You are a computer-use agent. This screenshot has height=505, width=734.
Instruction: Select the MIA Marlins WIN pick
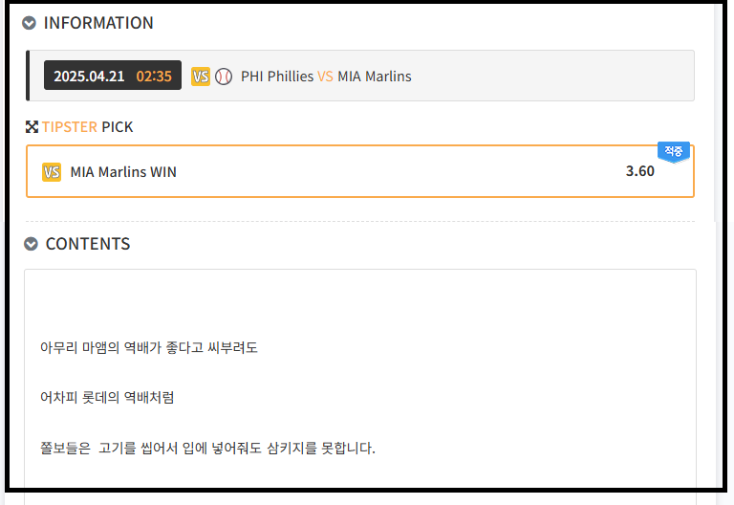pos(123,172)
